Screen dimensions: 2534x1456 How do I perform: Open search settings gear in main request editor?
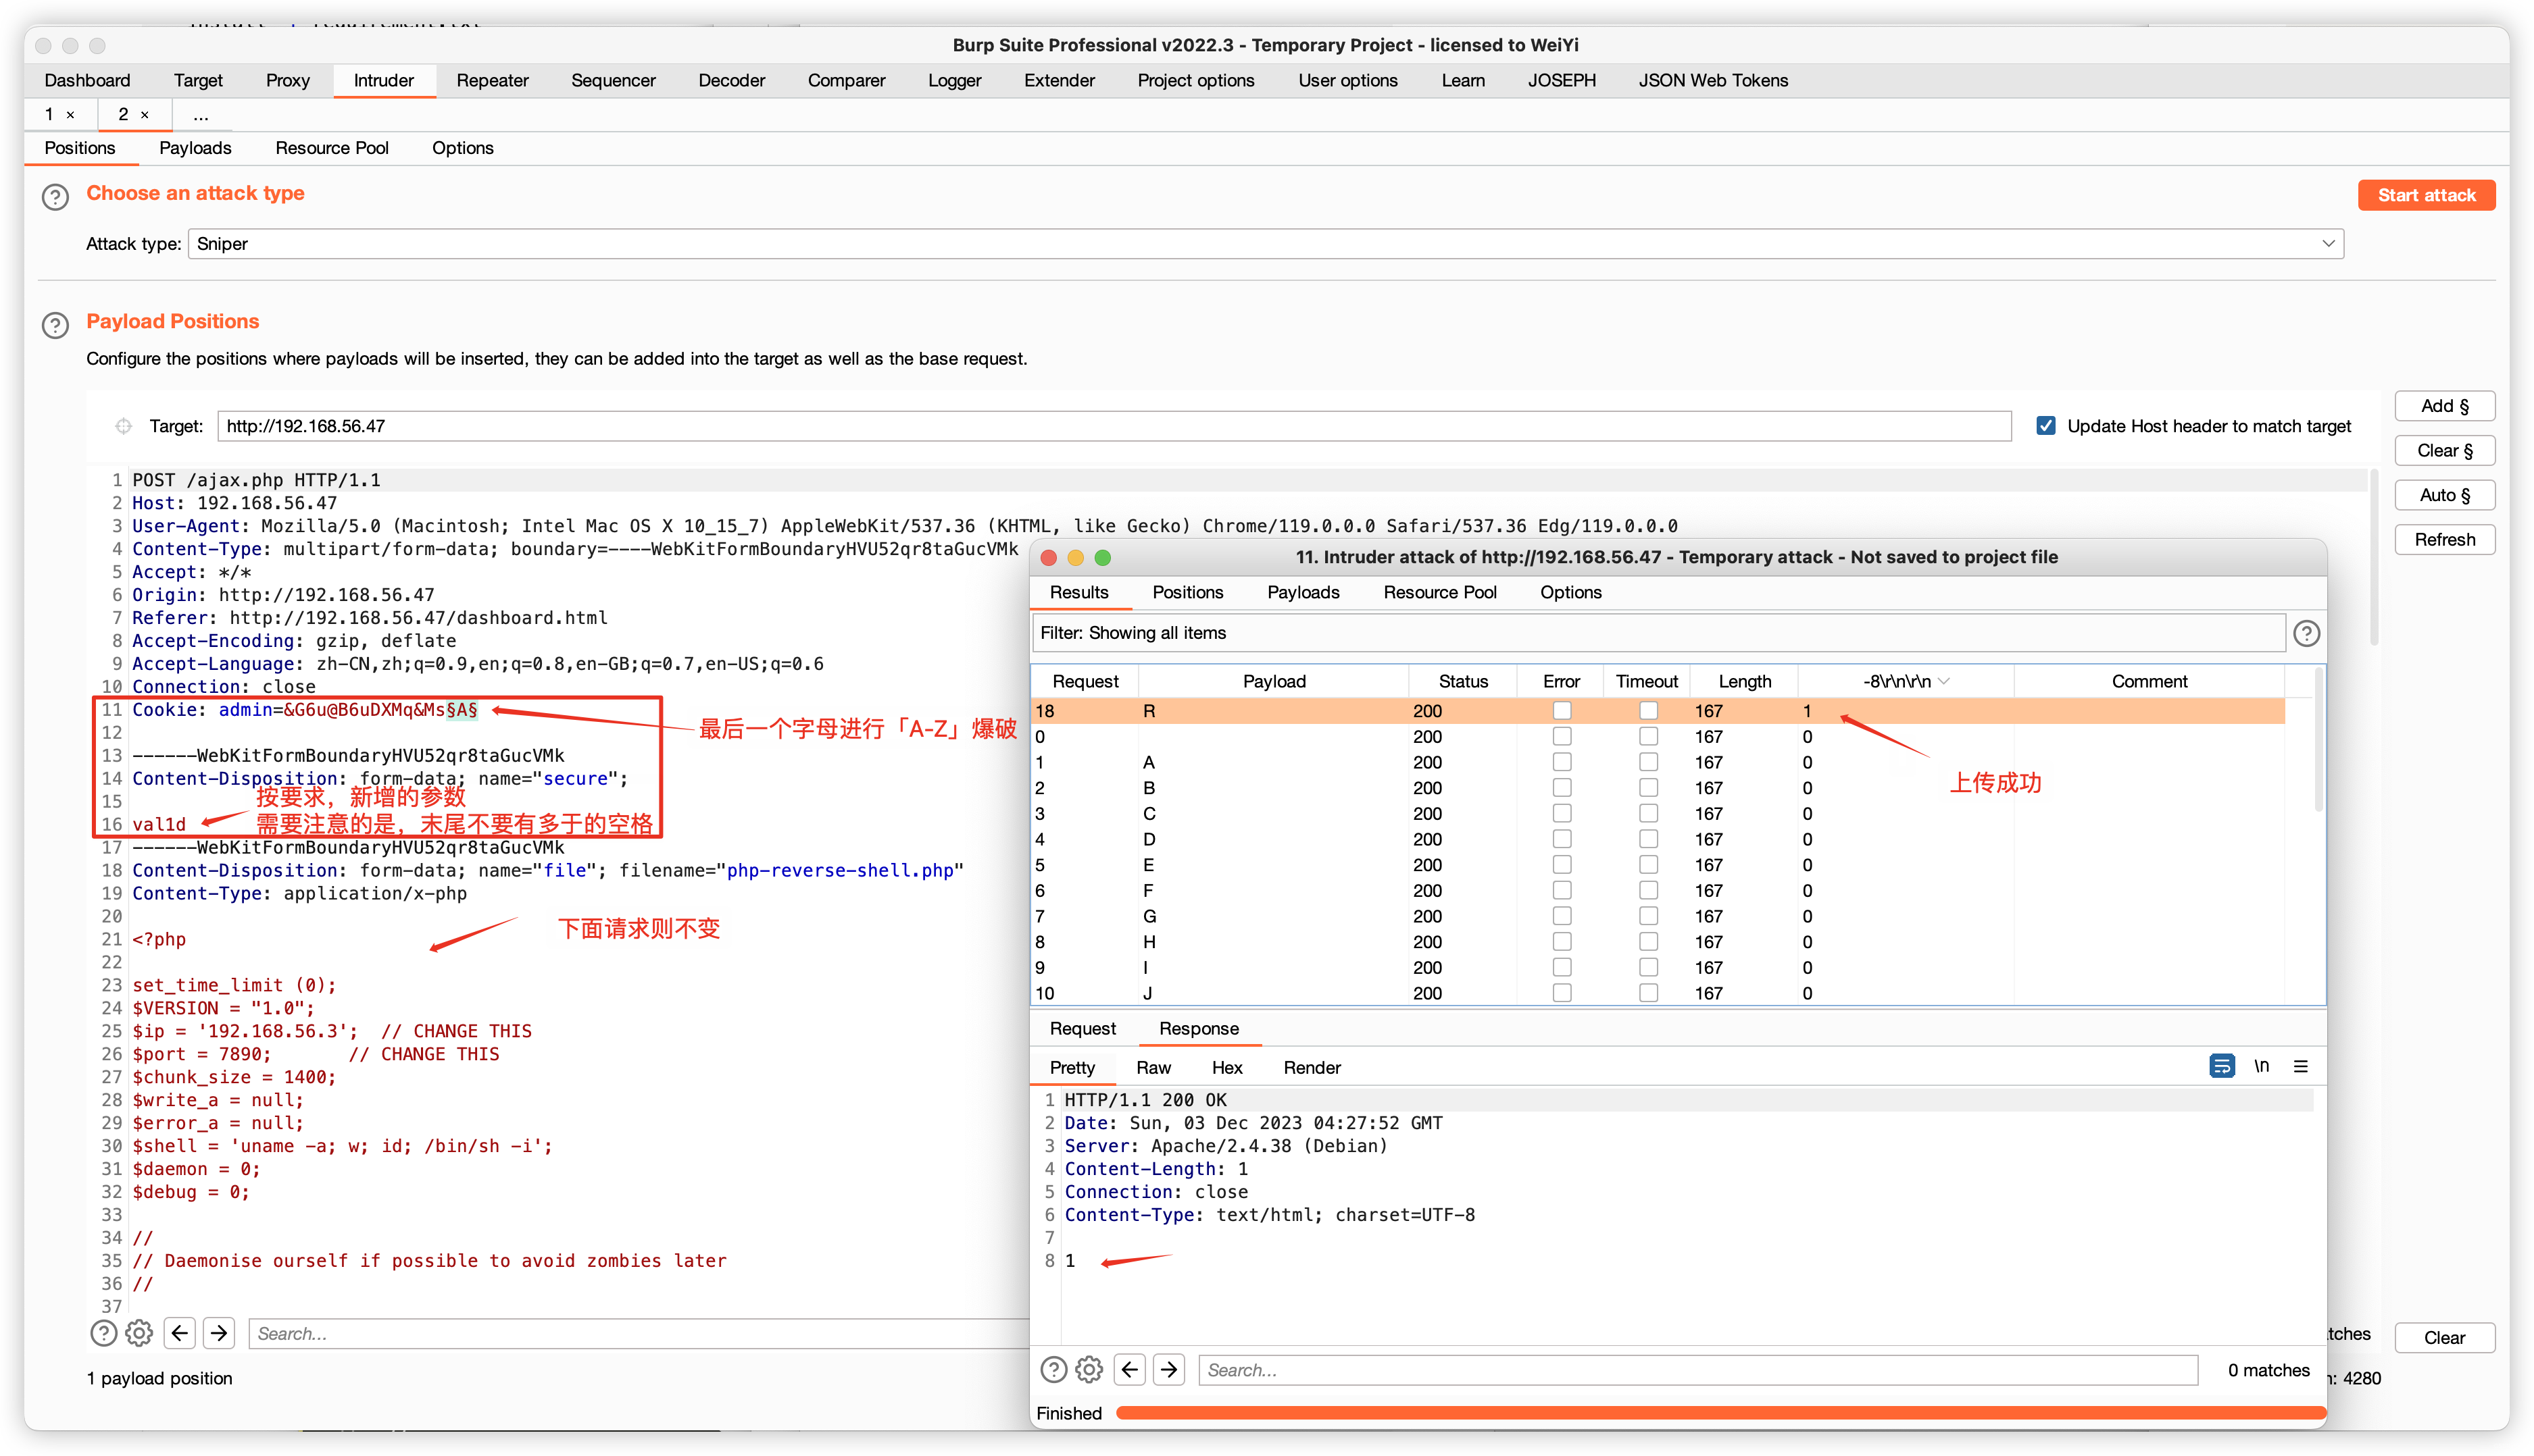[139, 1333]
